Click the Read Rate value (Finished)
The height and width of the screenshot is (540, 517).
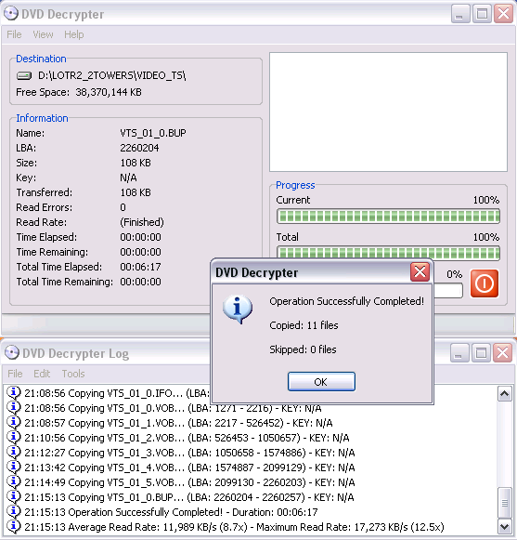pyautogui.click(x=142, y=222)
